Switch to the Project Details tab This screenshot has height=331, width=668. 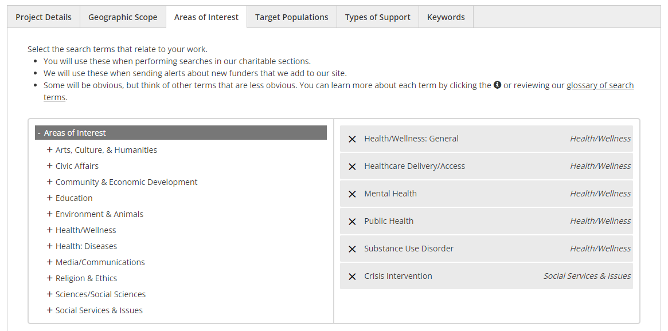44,17
